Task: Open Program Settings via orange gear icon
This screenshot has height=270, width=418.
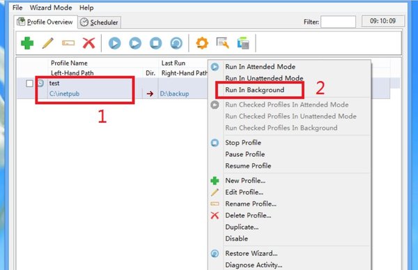Action: [x=202, y=43]
